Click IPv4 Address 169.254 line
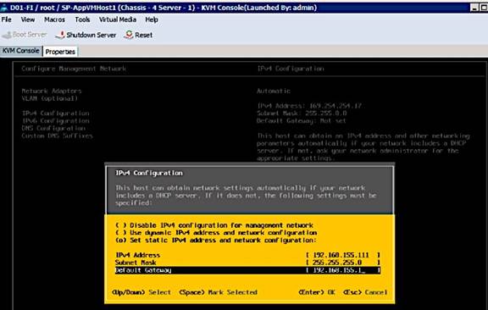The width and height of the screenshot is (488, 310). [x=310, y=106]
